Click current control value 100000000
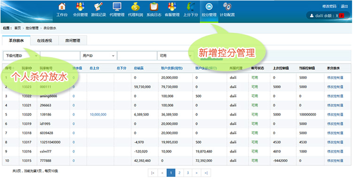The height and width of the screenshot is (189, 353). [x=308, y=114]
